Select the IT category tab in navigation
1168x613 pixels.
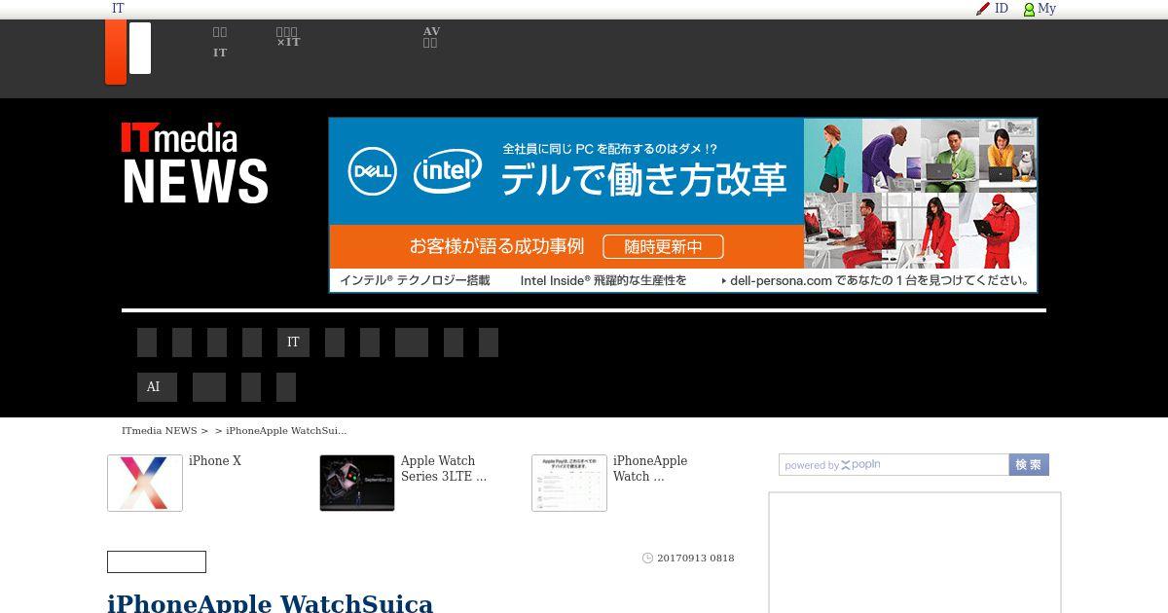coord(293,343)
